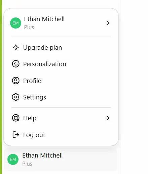
Task: Click the Help lifebuoy icon
Action: tap(16, 118)
